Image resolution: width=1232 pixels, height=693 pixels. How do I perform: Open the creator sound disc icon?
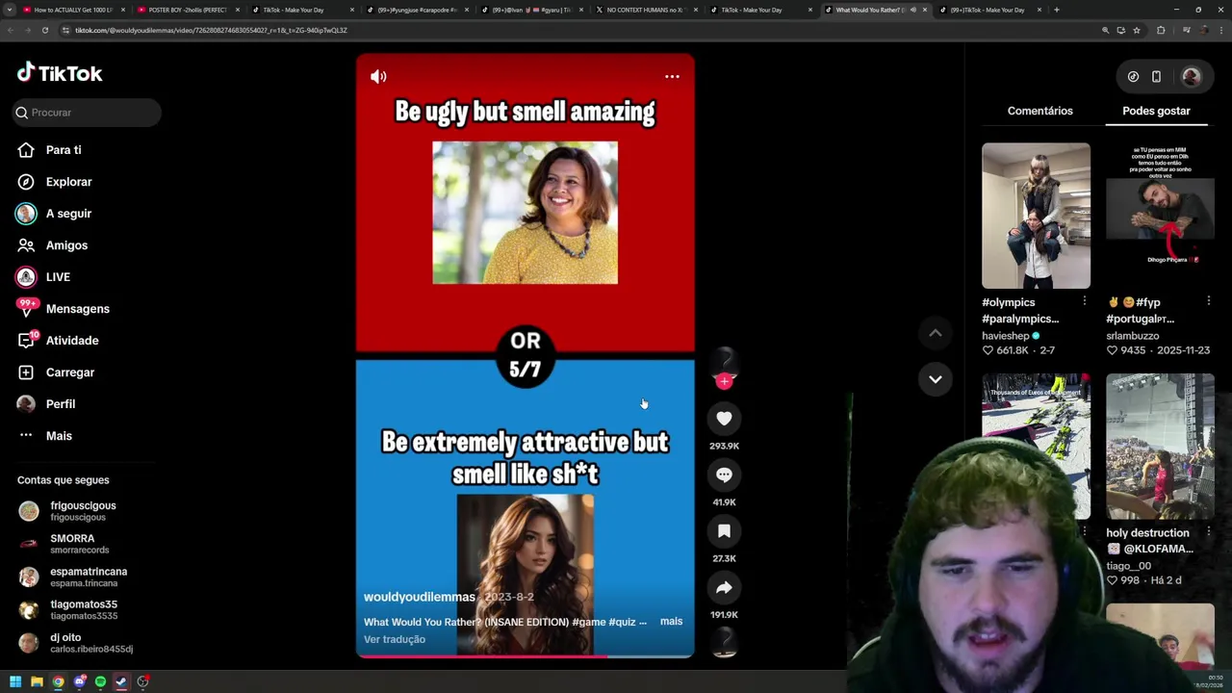point(724,642)
